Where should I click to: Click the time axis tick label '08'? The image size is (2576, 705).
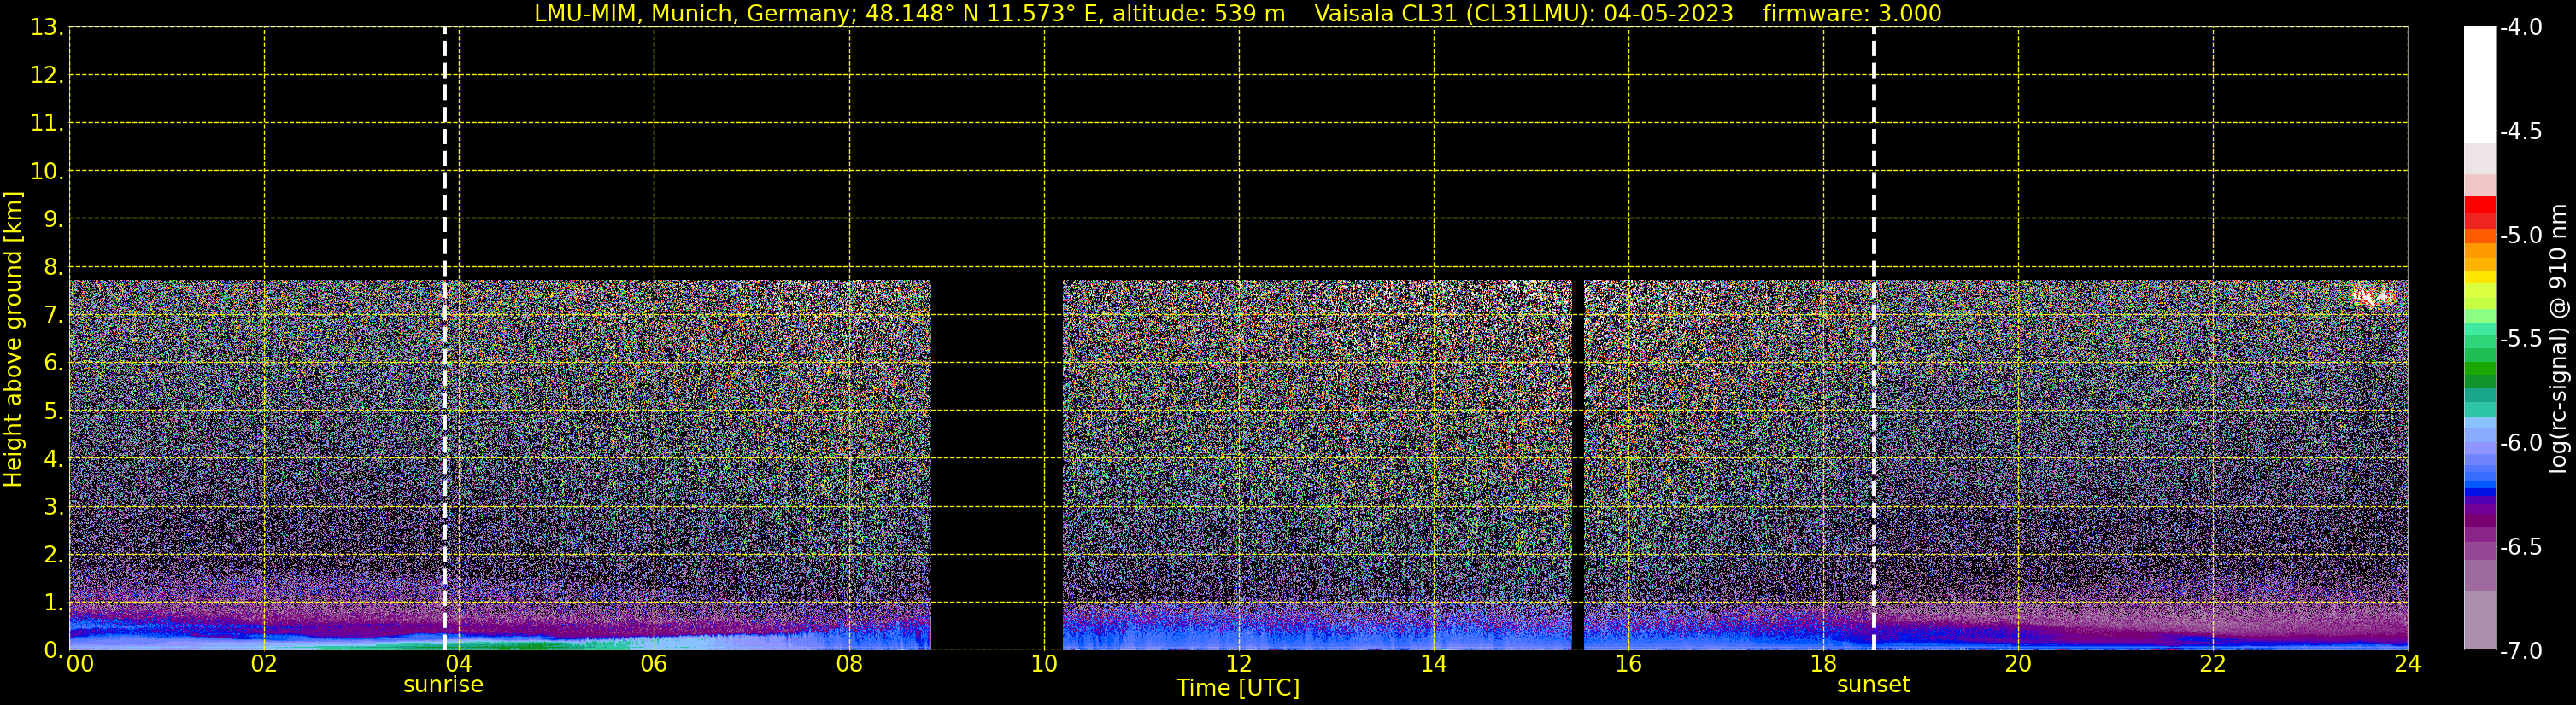coord(849,664)
